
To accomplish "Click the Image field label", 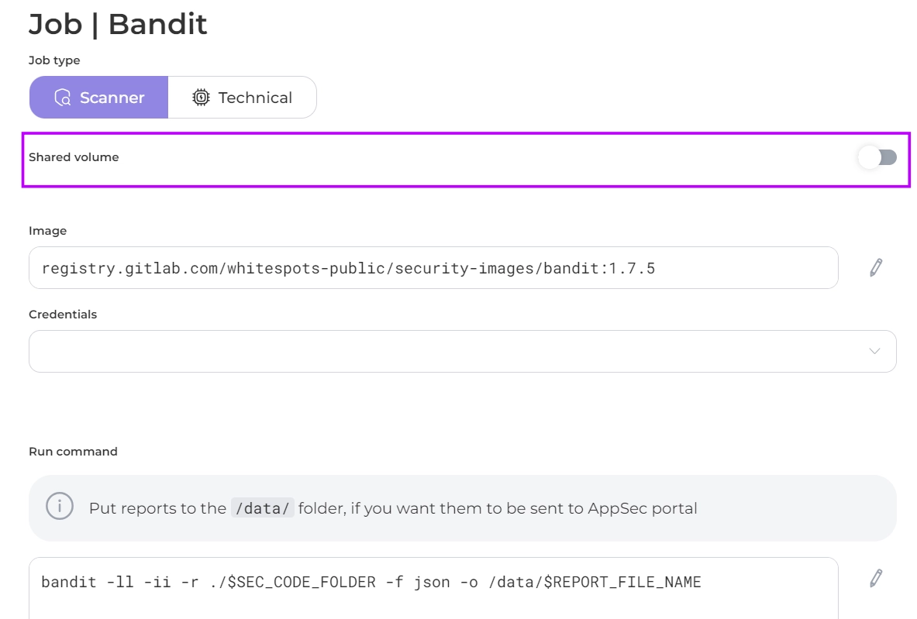I will (x=48, y=231).
